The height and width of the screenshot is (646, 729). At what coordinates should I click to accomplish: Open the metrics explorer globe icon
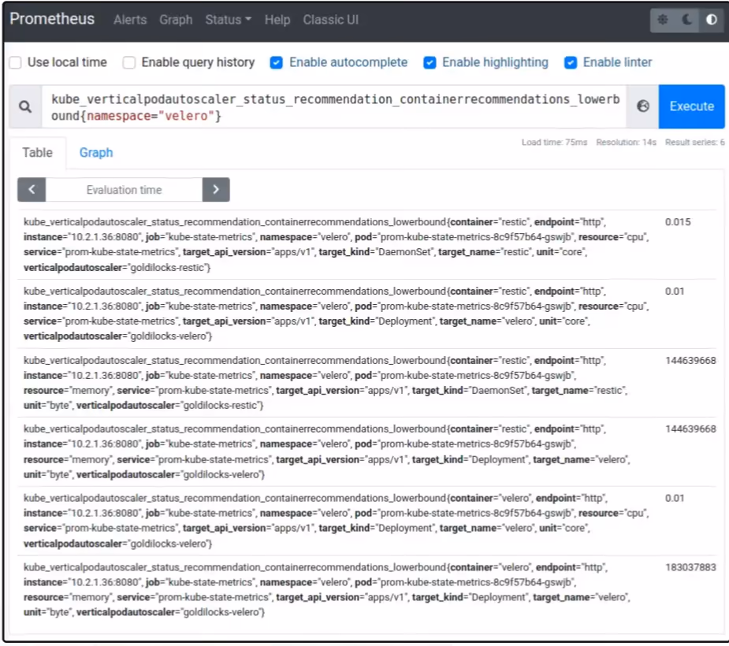[642, 106]
